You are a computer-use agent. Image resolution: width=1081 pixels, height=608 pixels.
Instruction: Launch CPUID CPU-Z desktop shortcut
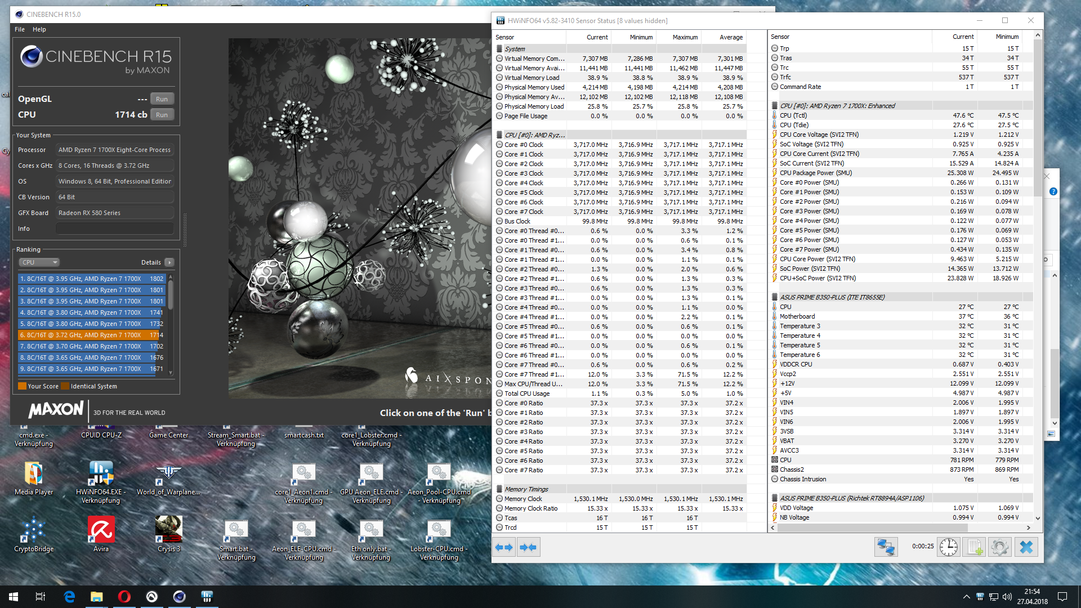tap(101, 435)
